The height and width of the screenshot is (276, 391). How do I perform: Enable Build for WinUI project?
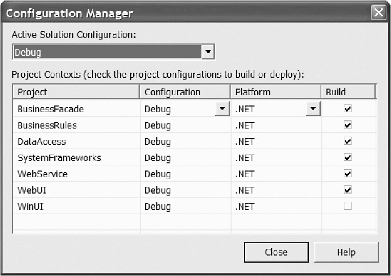point(348,206)
